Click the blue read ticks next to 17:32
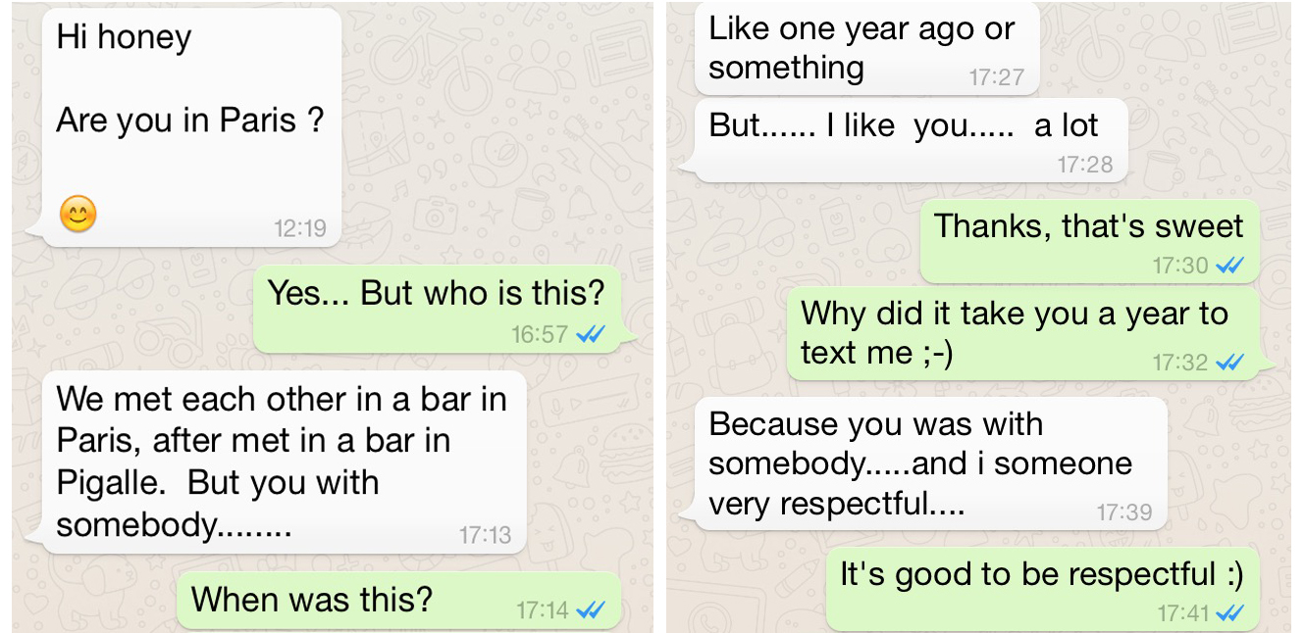This screenshot has height=633, width=1305. tap(1229, 363)
